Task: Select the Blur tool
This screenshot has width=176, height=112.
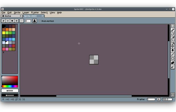Action: click(x=173, y=67)
